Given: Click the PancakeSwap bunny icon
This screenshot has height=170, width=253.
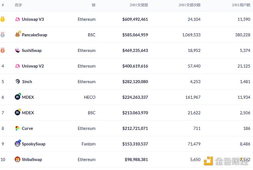Looking at the screenshot, I should coord(17,35).
